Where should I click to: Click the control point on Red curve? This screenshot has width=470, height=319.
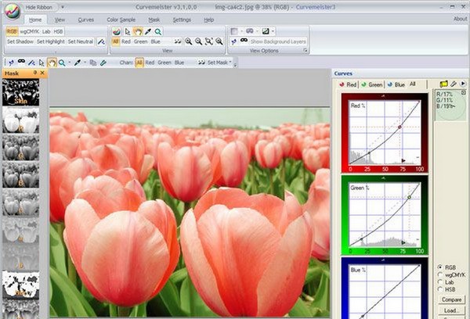[399, 127]
